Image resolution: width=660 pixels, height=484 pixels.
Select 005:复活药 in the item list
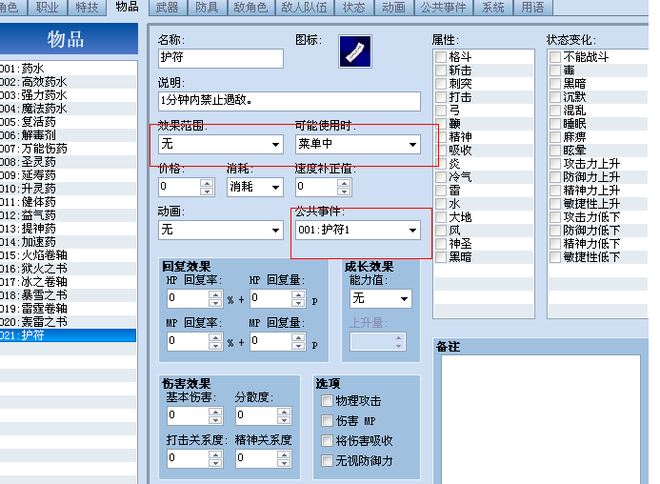[69, 122]
